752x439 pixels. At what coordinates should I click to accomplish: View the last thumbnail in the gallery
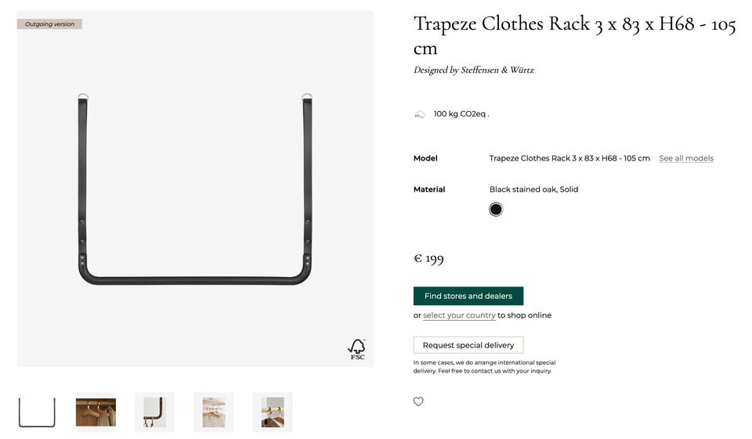tap(273, 412)
